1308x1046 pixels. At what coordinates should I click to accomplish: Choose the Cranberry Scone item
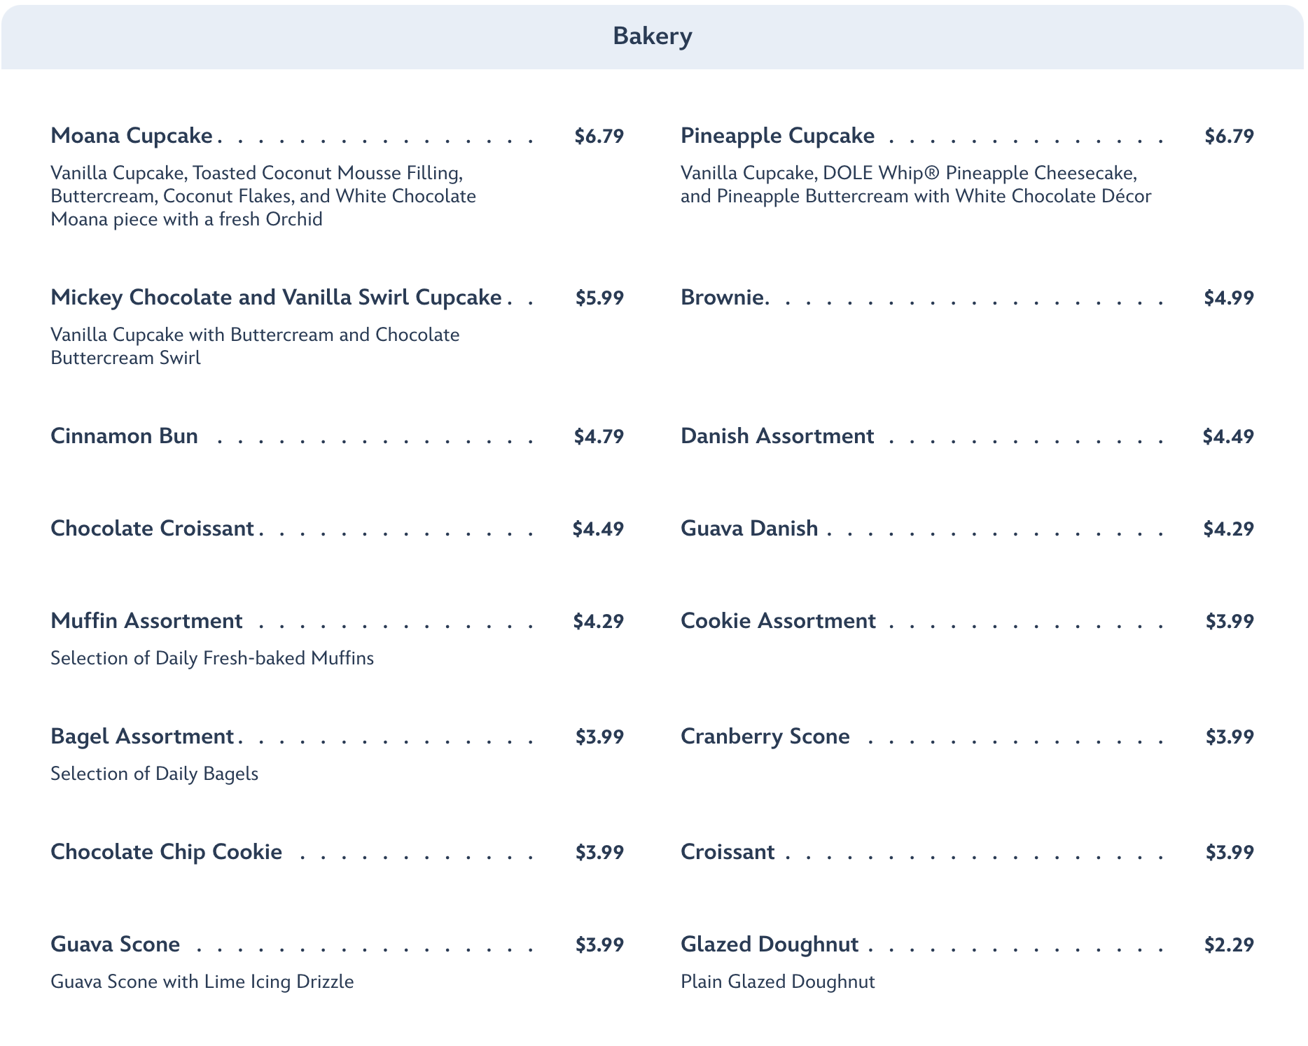pyautogui.click(x=765, y=737)
